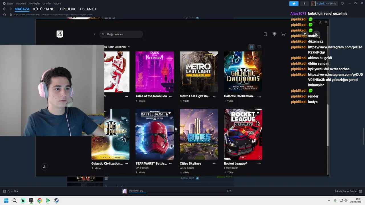
Task: Open the Epic shopping cart icon
Action: [x=283, y=34]
